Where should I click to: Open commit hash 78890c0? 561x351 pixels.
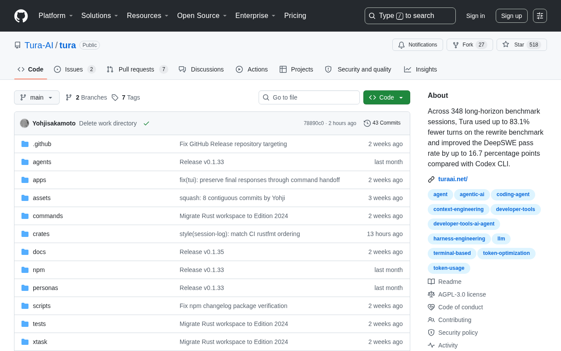(314, 123)
